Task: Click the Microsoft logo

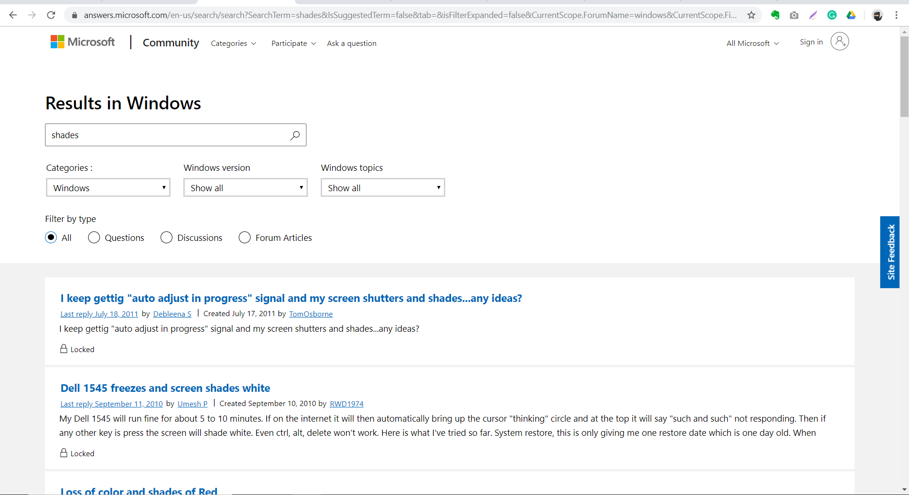Action: 82,42
